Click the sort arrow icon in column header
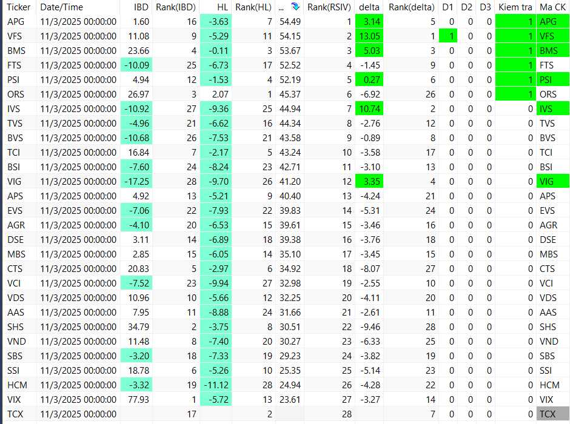Image resolution: width=570 pixels, height=424 pixels. click(x=295, y=7)
